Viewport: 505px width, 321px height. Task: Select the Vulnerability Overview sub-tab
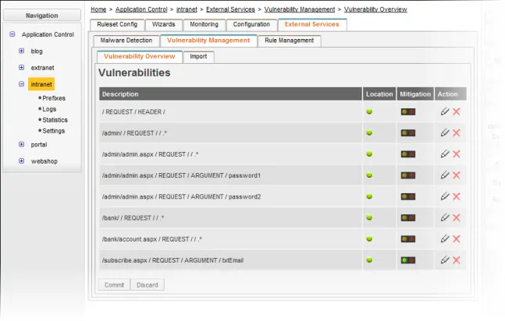pyautogui.click(x=140, y=56)
